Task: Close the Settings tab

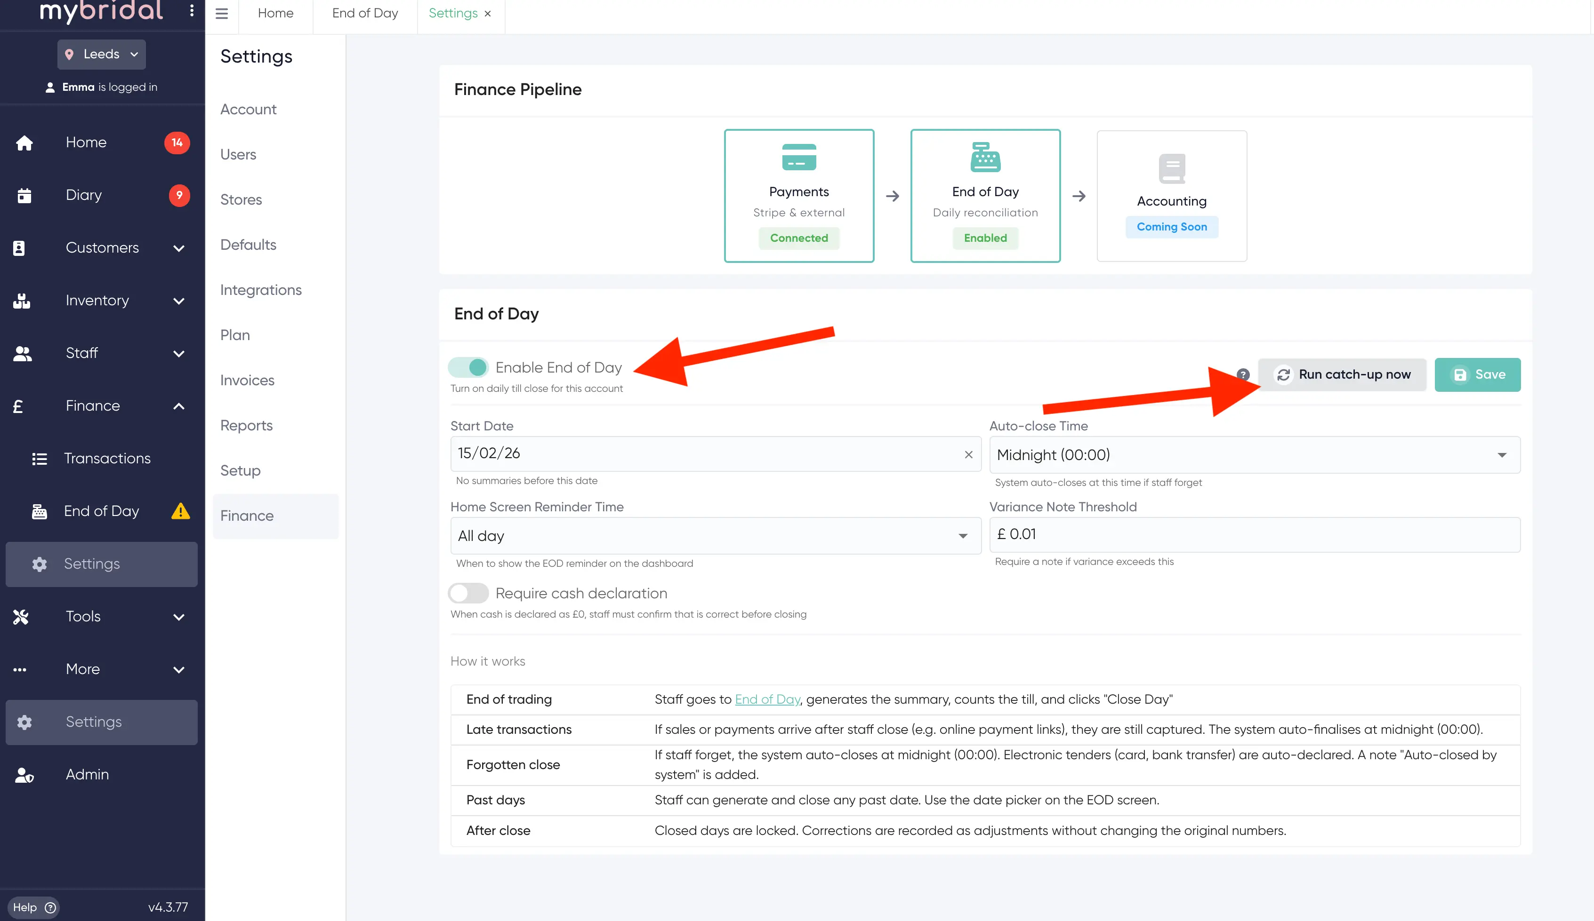Action: [x=488, y=14]
